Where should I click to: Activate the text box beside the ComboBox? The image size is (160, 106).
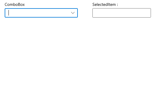click(122, 13)
